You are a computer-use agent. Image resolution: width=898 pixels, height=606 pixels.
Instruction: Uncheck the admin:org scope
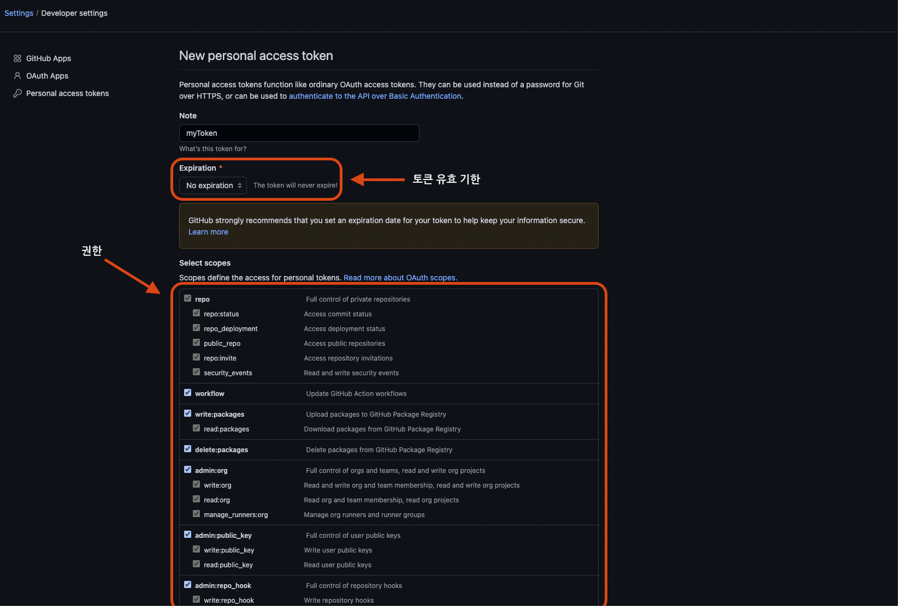pos(188,469)
